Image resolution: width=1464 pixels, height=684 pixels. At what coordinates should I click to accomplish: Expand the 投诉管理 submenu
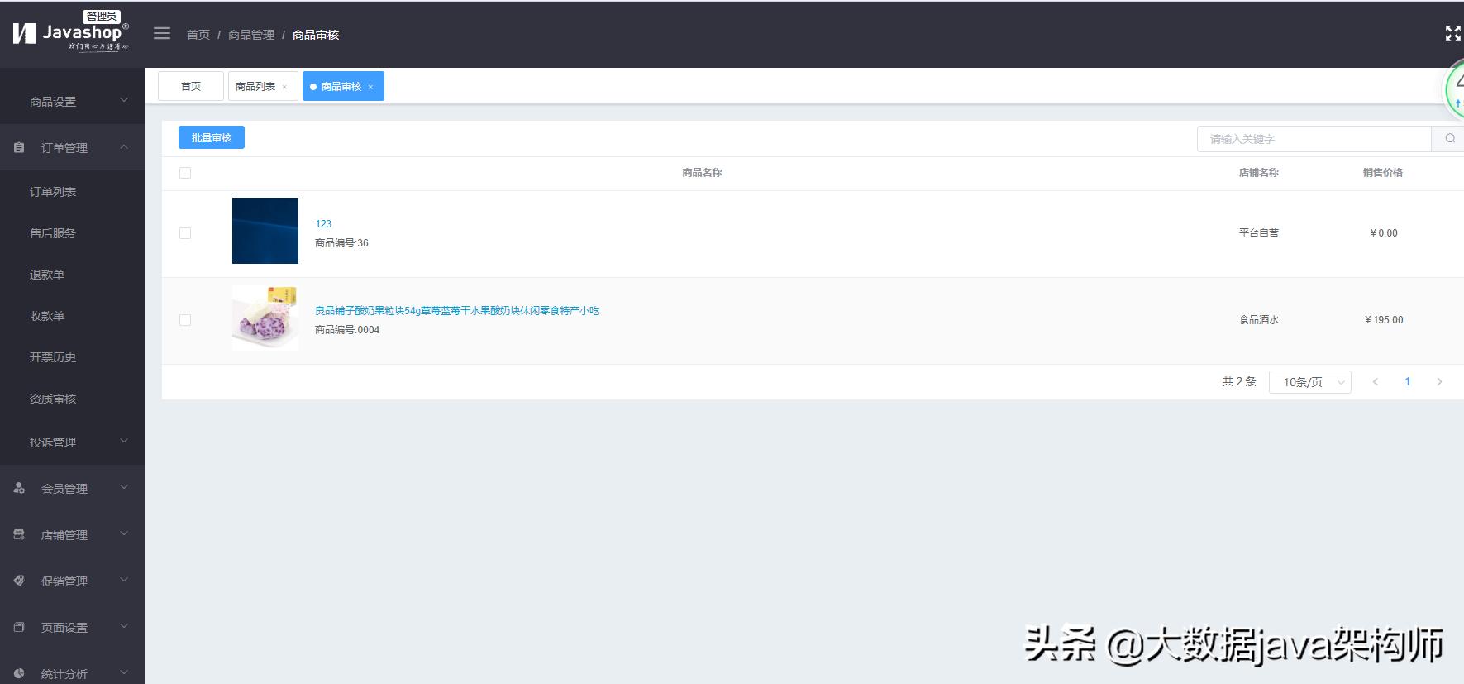[73, 442]
